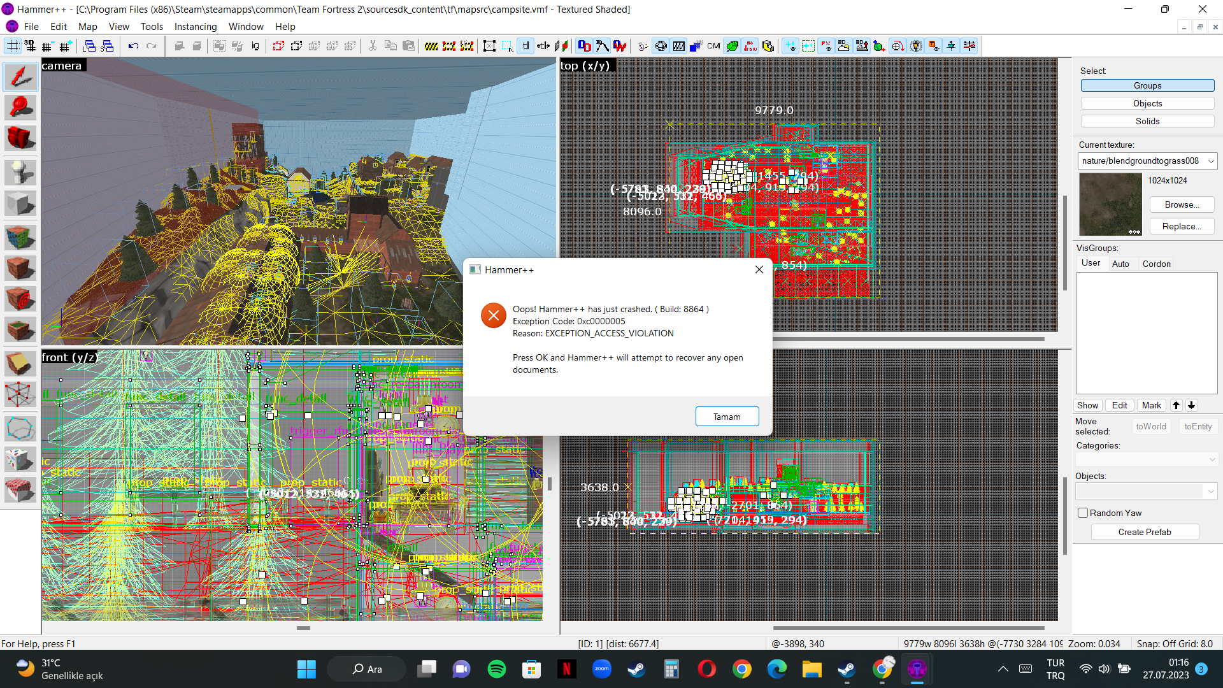Image resolution: width=1223 pixels, height=688 pixels.
Task: Click the CM collision model icon
Action: pos(714,46)
